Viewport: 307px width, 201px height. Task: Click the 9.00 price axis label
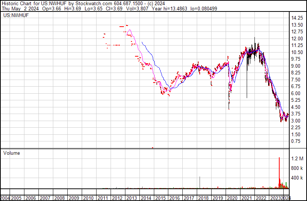tap(296, 66)
